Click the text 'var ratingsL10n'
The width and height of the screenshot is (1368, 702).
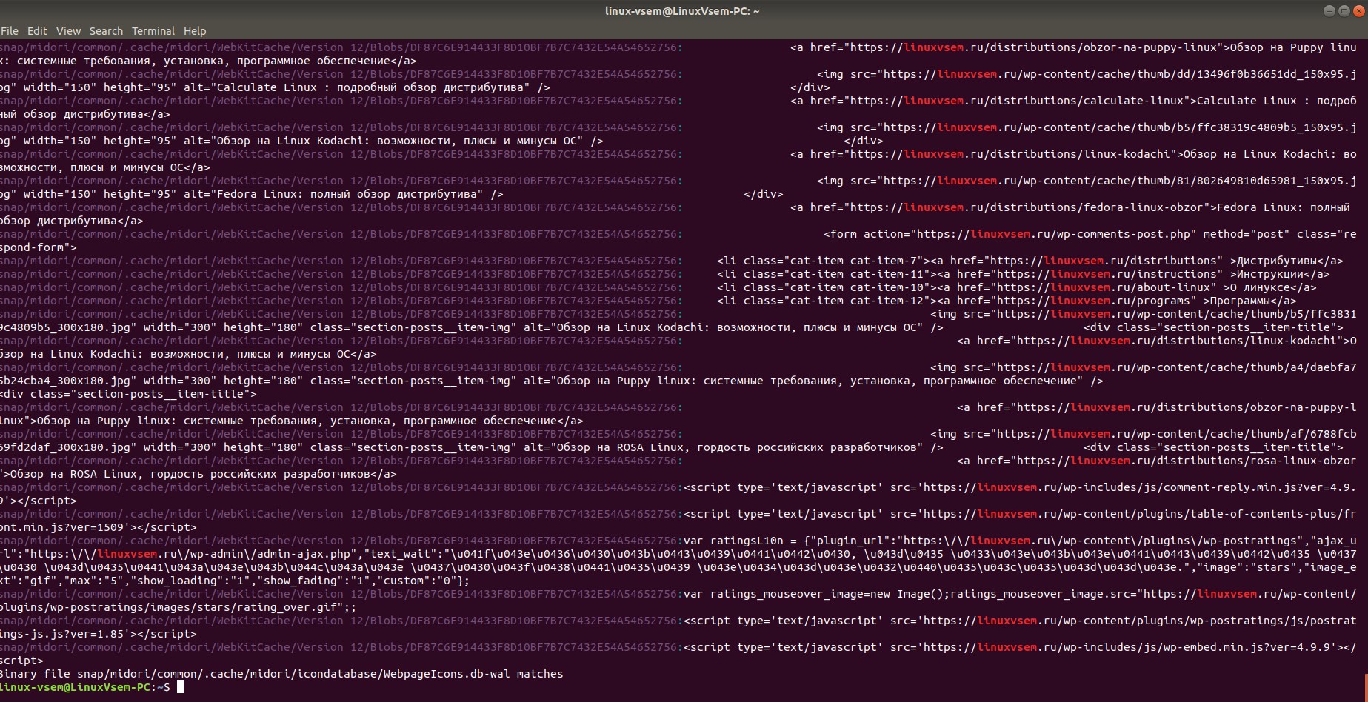point(733,541)
